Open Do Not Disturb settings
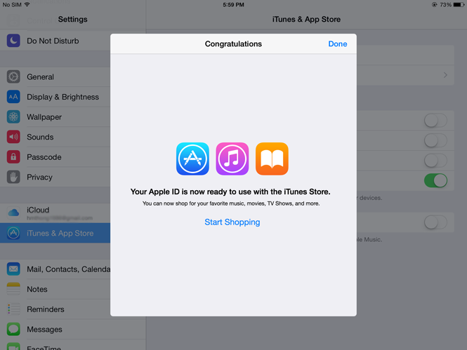Image resolution: width=467 pixels, height=350 pixels. coord(55,41)
